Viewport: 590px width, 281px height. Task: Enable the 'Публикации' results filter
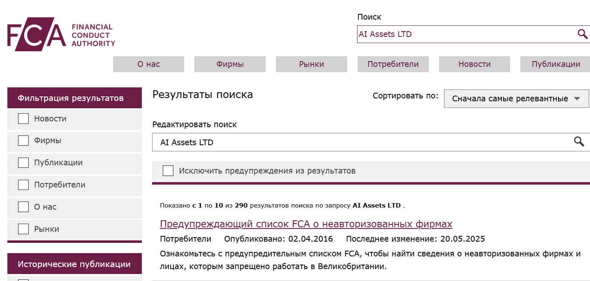(23, 162)
